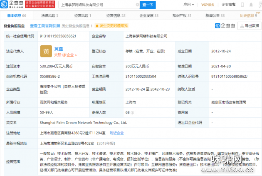The image size is (262, 176).
Task: Switch to the 知识产权 tab
Action: [182, 15]
